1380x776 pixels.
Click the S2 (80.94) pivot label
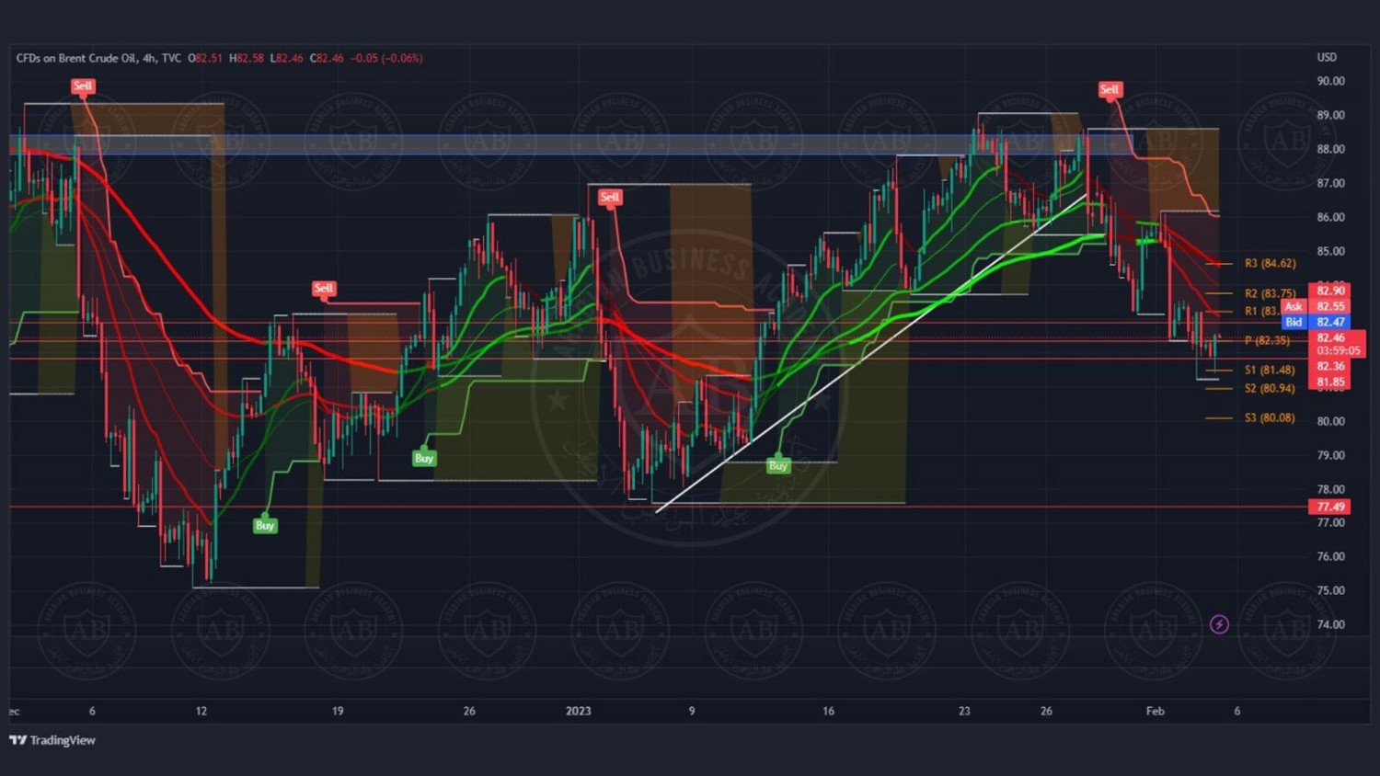pos(1270,388)
